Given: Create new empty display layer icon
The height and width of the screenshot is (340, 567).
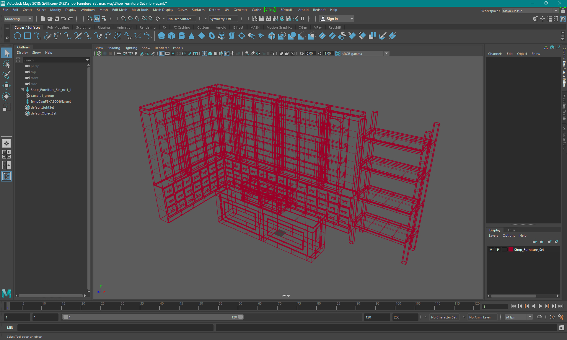Looking at the screenshot, I should coord(549,242).
